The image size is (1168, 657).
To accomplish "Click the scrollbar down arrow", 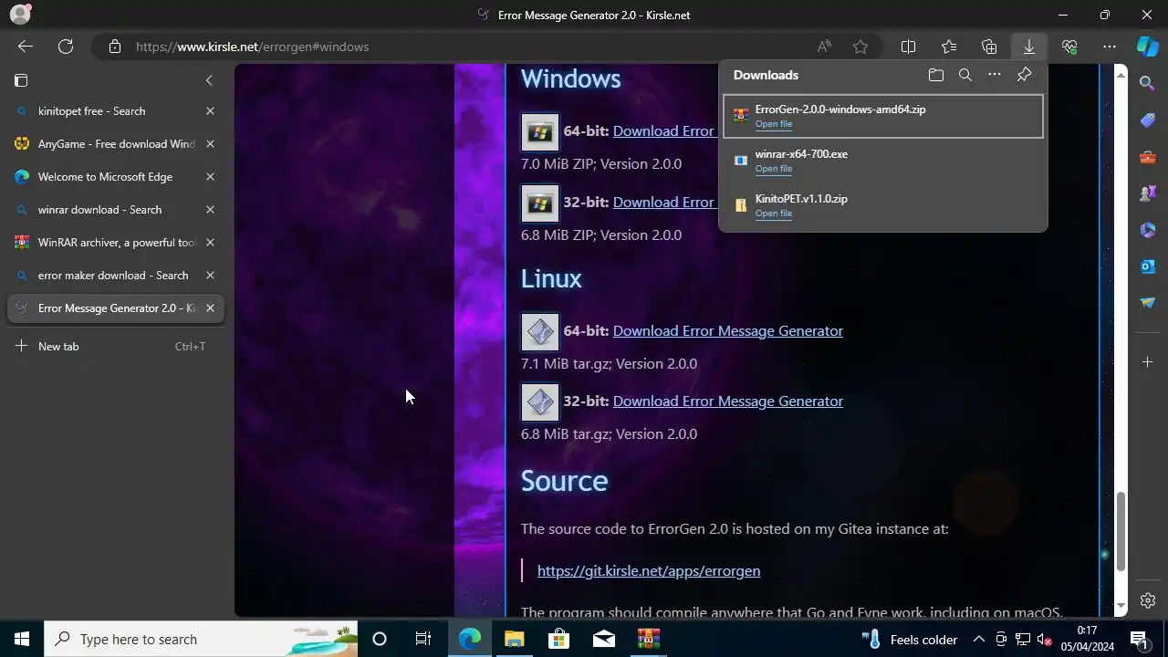I will [x=1121, y=606].
